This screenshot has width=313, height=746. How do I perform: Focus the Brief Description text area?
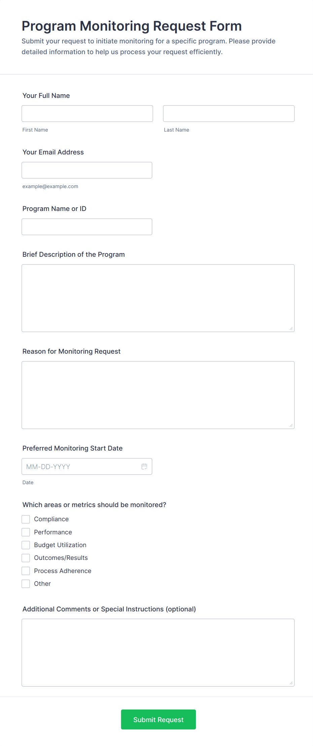click(x=158, y=298)
